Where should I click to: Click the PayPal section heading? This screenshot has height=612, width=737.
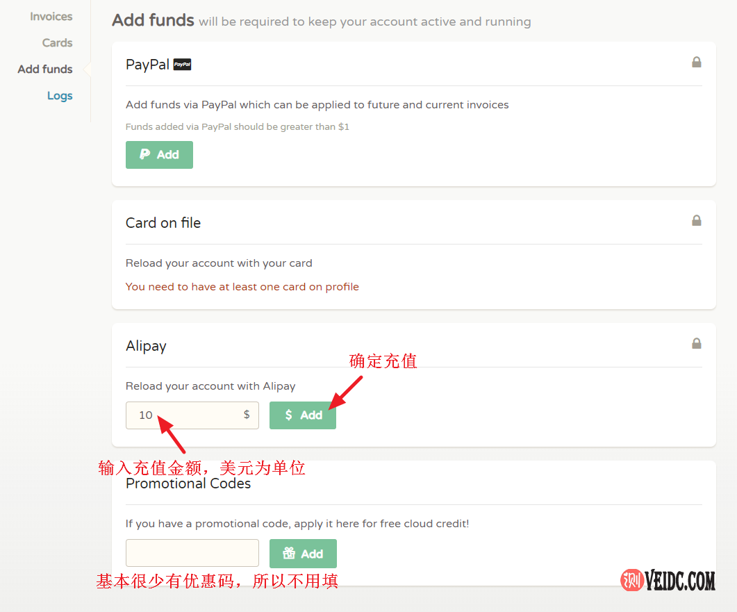pyautogui.click(x=147, y=65)
